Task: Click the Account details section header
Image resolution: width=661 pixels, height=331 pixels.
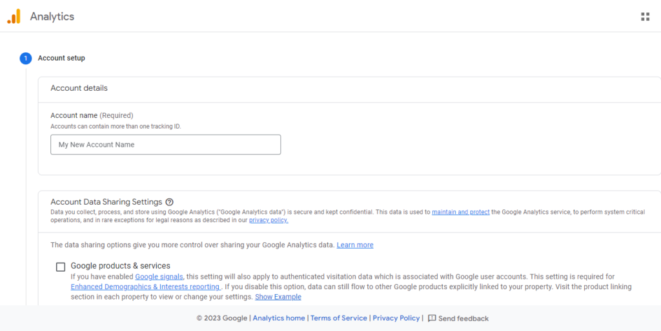Action: pyautogui.click(x=79, y=88)
